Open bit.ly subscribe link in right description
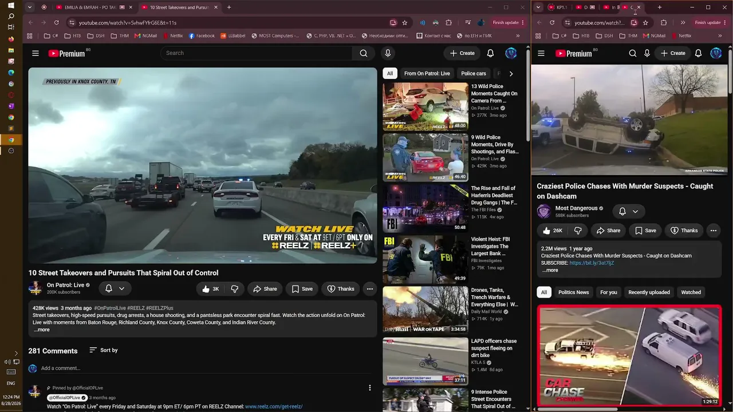733x412 pixels. 592,263
